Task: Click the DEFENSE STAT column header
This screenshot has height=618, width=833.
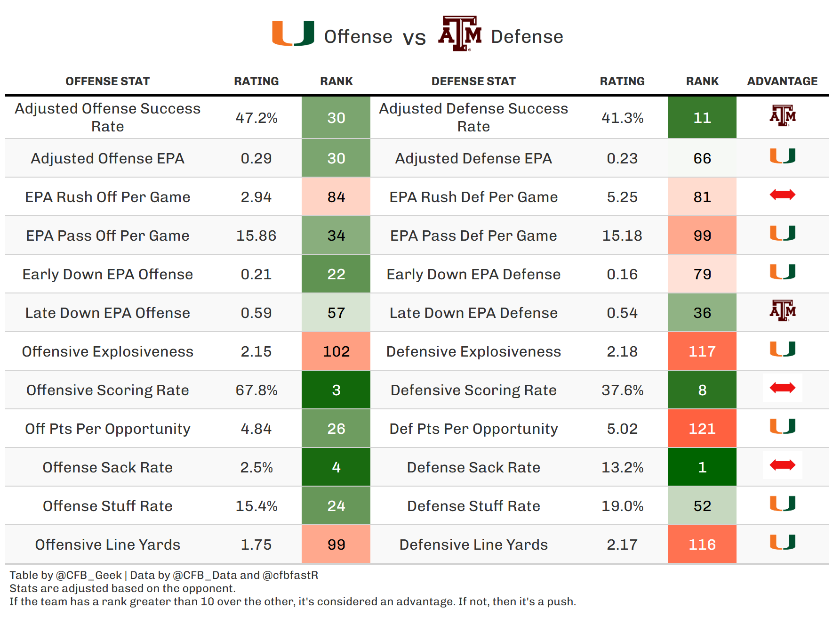Action: [473, 81]
